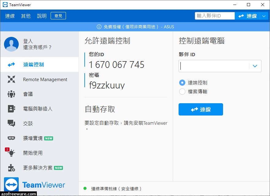Click the 交談 chat bubbles icon
Screen dimensions: 270x196
point(11,123)
